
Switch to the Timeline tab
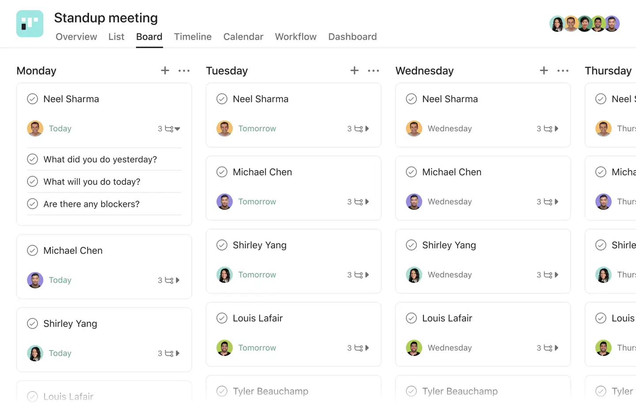pos(193,37)
